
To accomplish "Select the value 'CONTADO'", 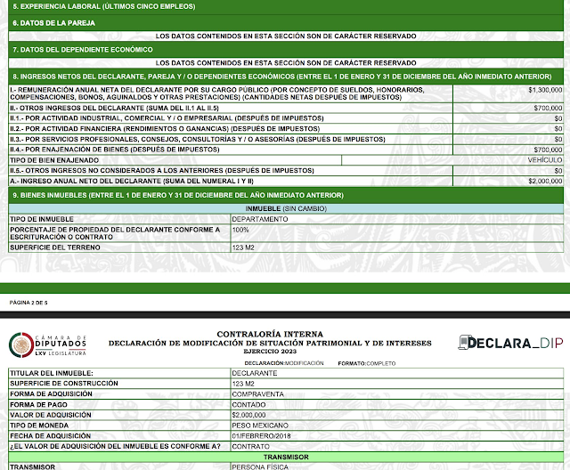I will pyautogui.click(x=248, y=405).
